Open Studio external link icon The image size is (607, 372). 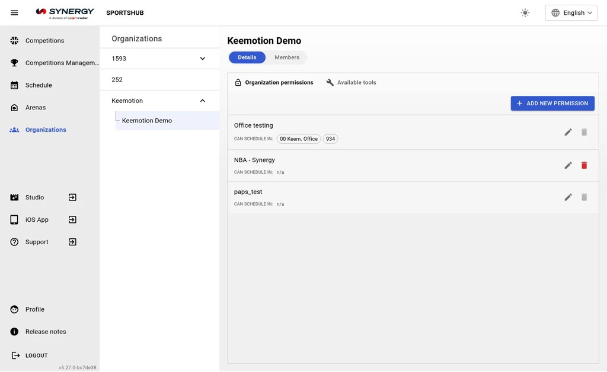[72, 198]
